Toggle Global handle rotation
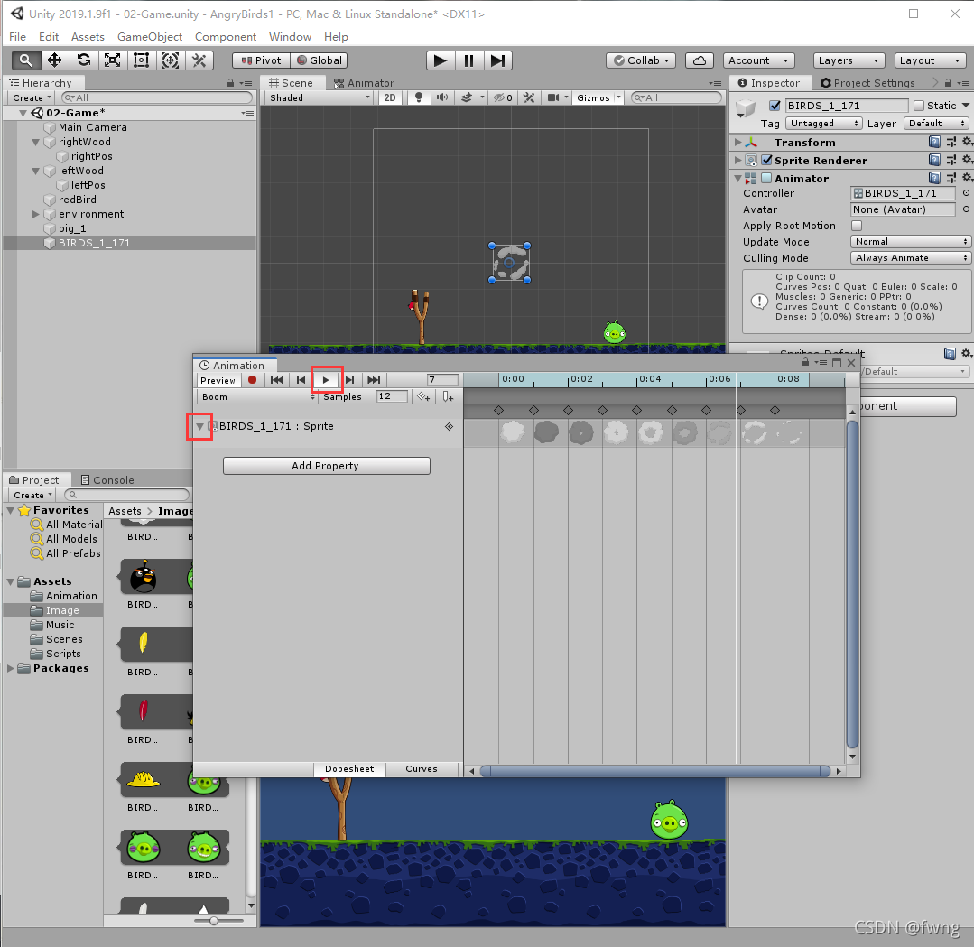 [319, 60]
